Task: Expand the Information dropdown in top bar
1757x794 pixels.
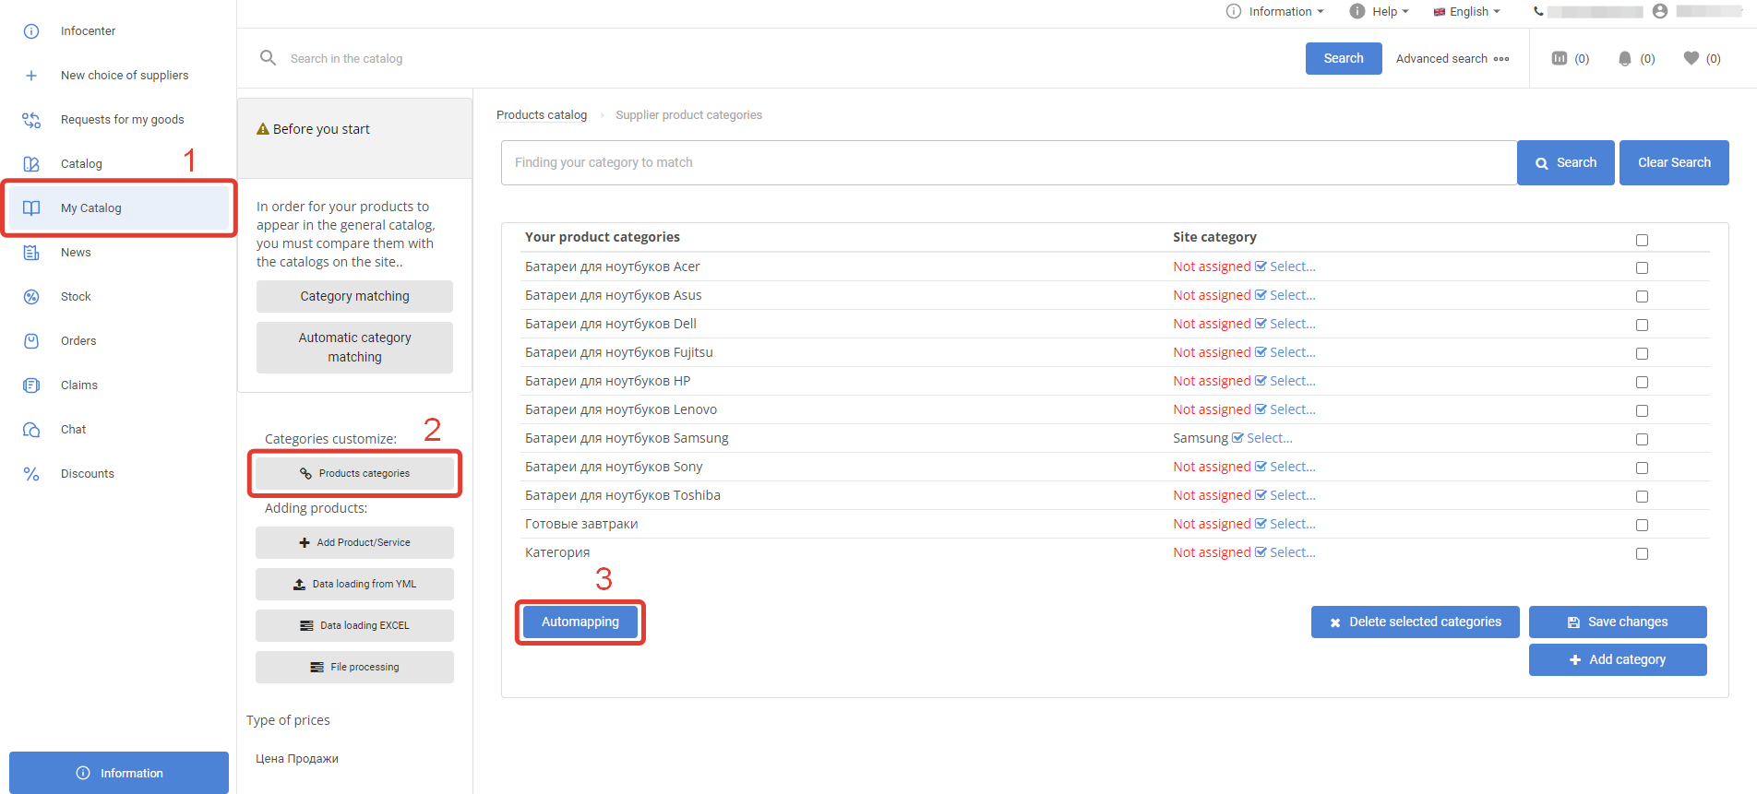Action: tap(1276, 11)
